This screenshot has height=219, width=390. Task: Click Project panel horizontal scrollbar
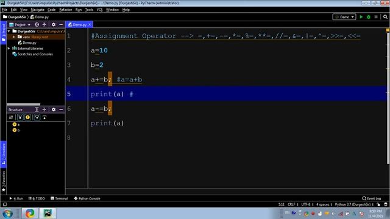coord(23,104)
